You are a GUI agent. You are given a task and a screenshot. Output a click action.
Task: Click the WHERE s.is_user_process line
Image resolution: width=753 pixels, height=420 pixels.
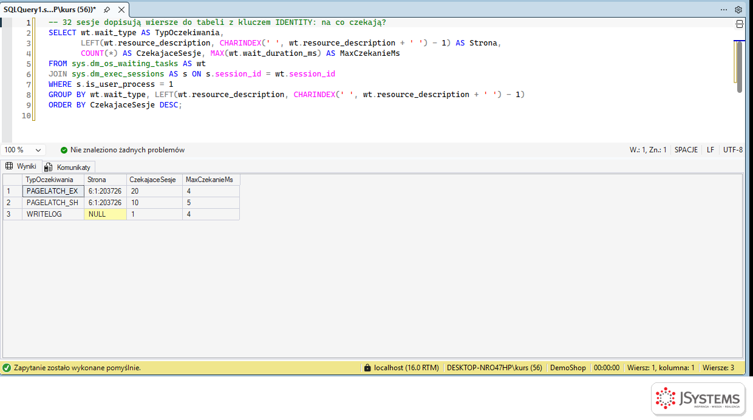(111, 84)
